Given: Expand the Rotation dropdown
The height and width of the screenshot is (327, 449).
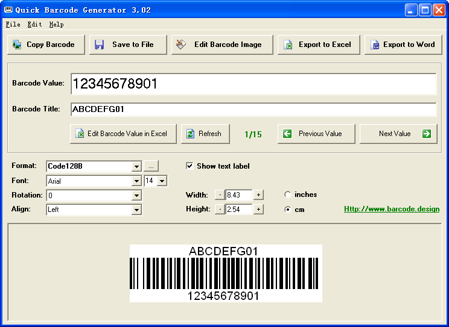Looking at the screenshot, I should (x=136, y=196).
